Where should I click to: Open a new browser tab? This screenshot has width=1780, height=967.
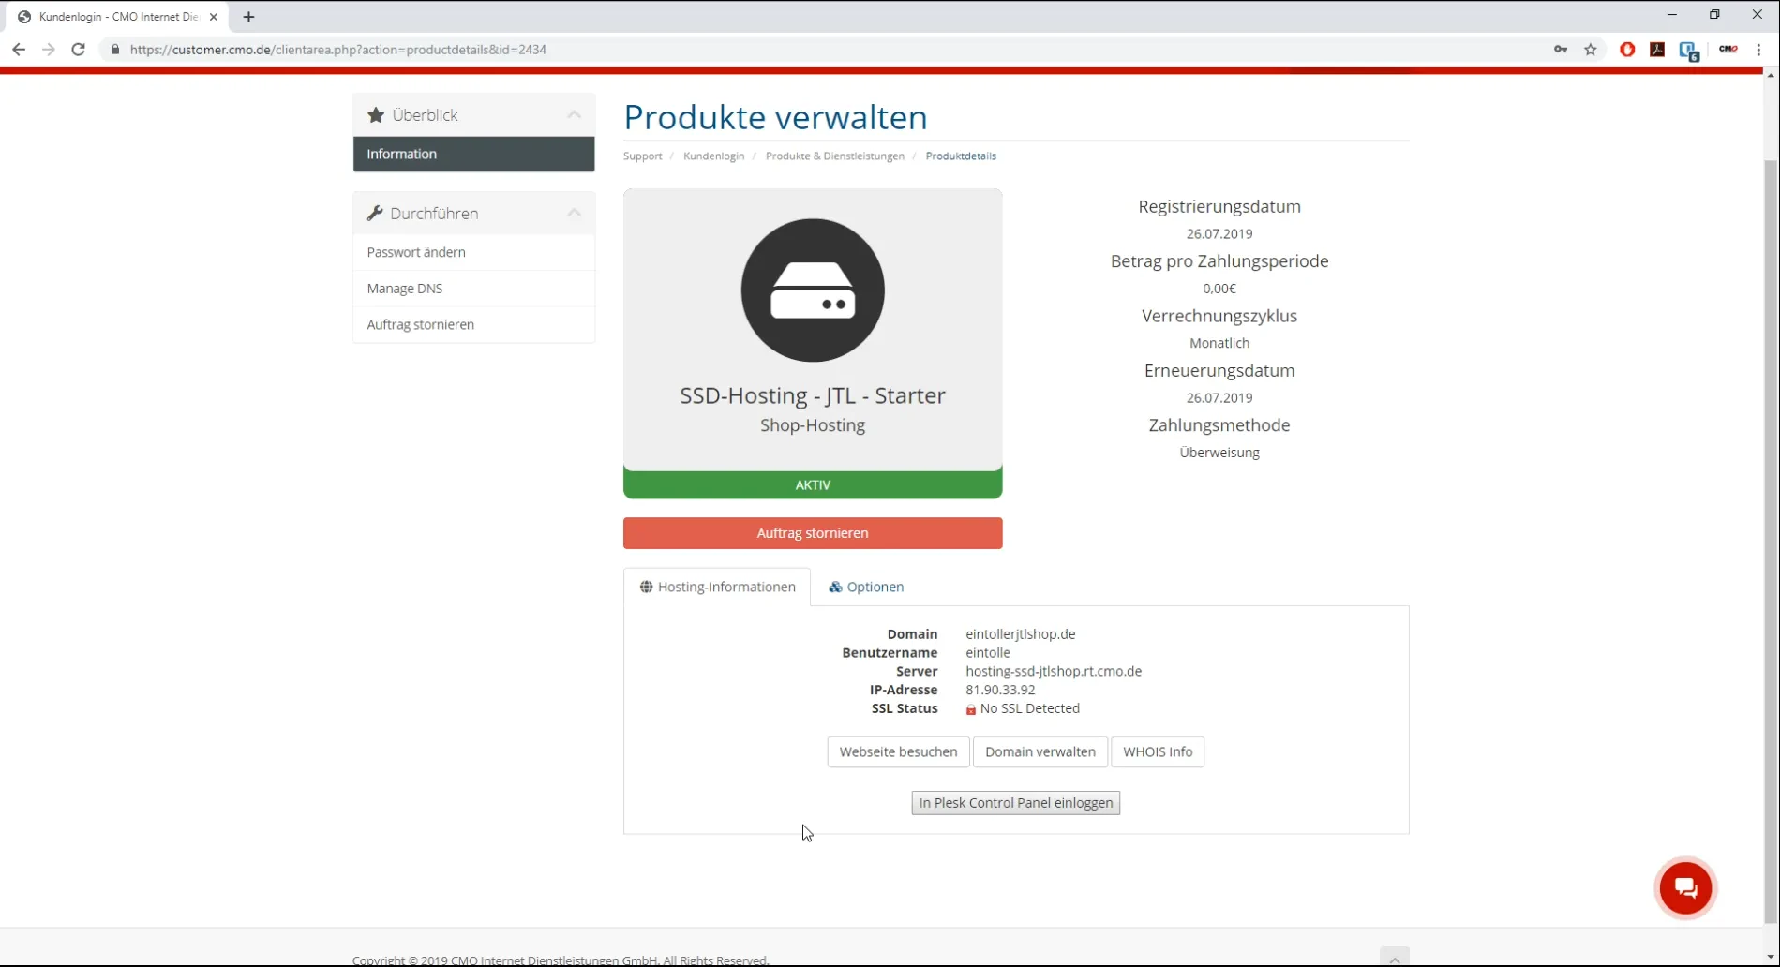tap(248, 17)
